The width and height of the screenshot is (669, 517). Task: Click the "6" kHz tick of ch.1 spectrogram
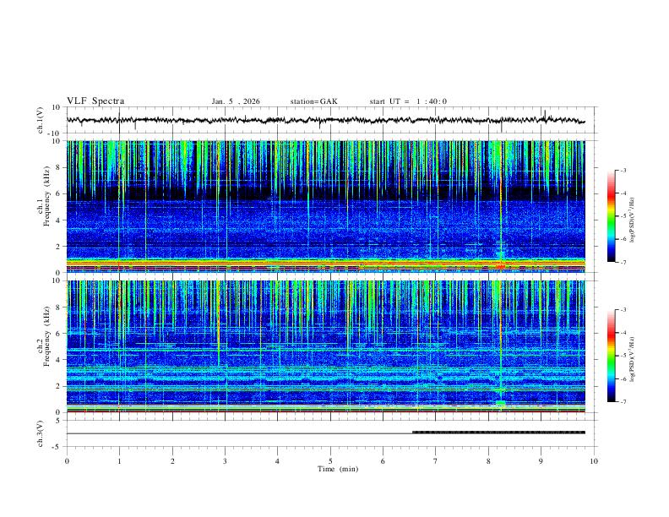pos(59,194)
